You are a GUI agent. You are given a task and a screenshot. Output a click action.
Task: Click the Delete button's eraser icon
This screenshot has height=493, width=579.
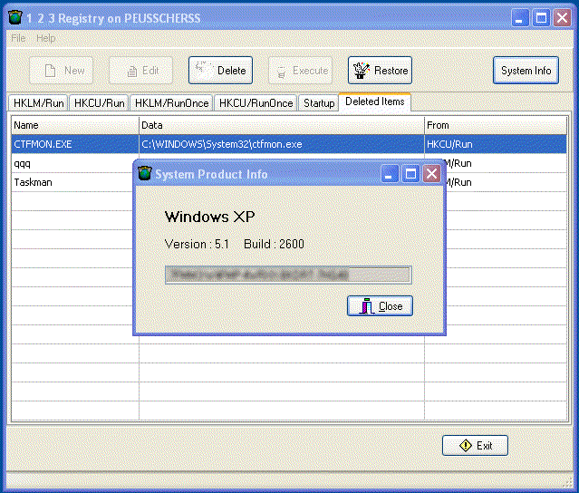[x=204, y=70]
